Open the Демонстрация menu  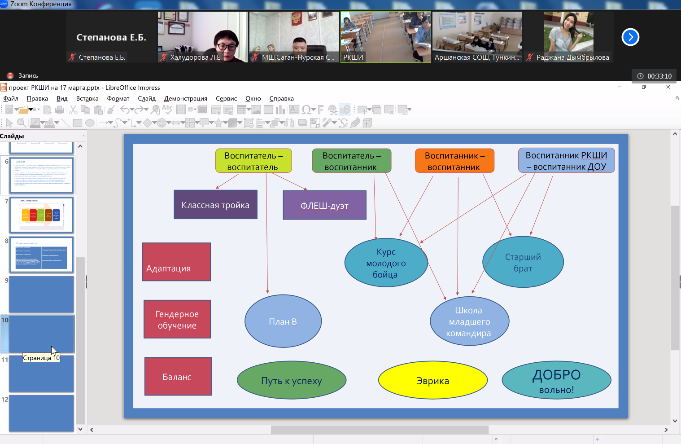click(x=185, y=99)
